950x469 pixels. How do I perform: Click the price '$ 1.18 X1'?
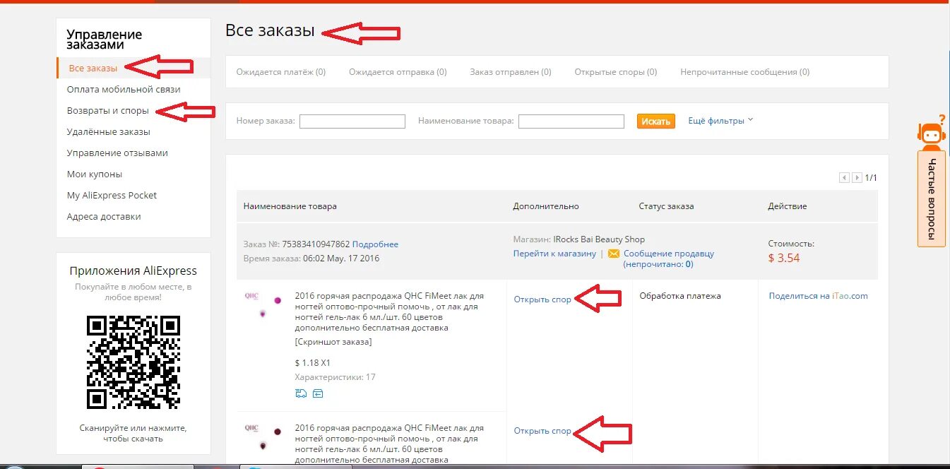(312, 363)
